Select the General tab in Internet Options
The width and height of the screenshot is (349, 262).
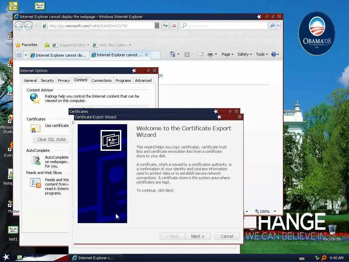30,81
